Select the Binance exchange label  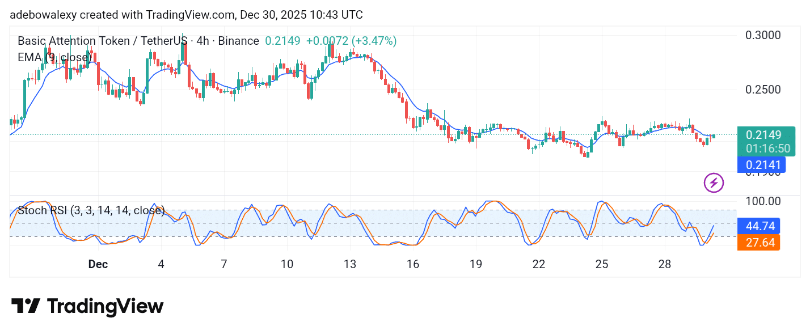(x=238, y=40)
